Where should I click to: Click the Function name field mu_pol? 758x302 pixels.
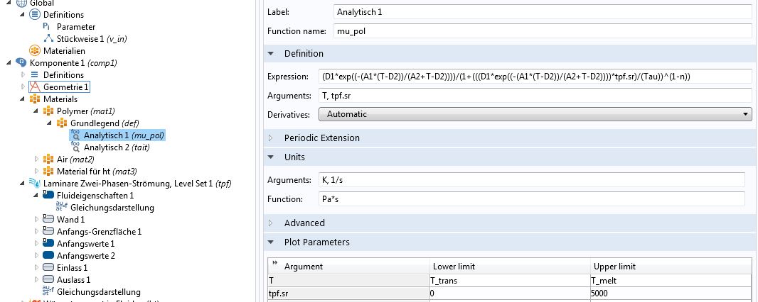541,31
